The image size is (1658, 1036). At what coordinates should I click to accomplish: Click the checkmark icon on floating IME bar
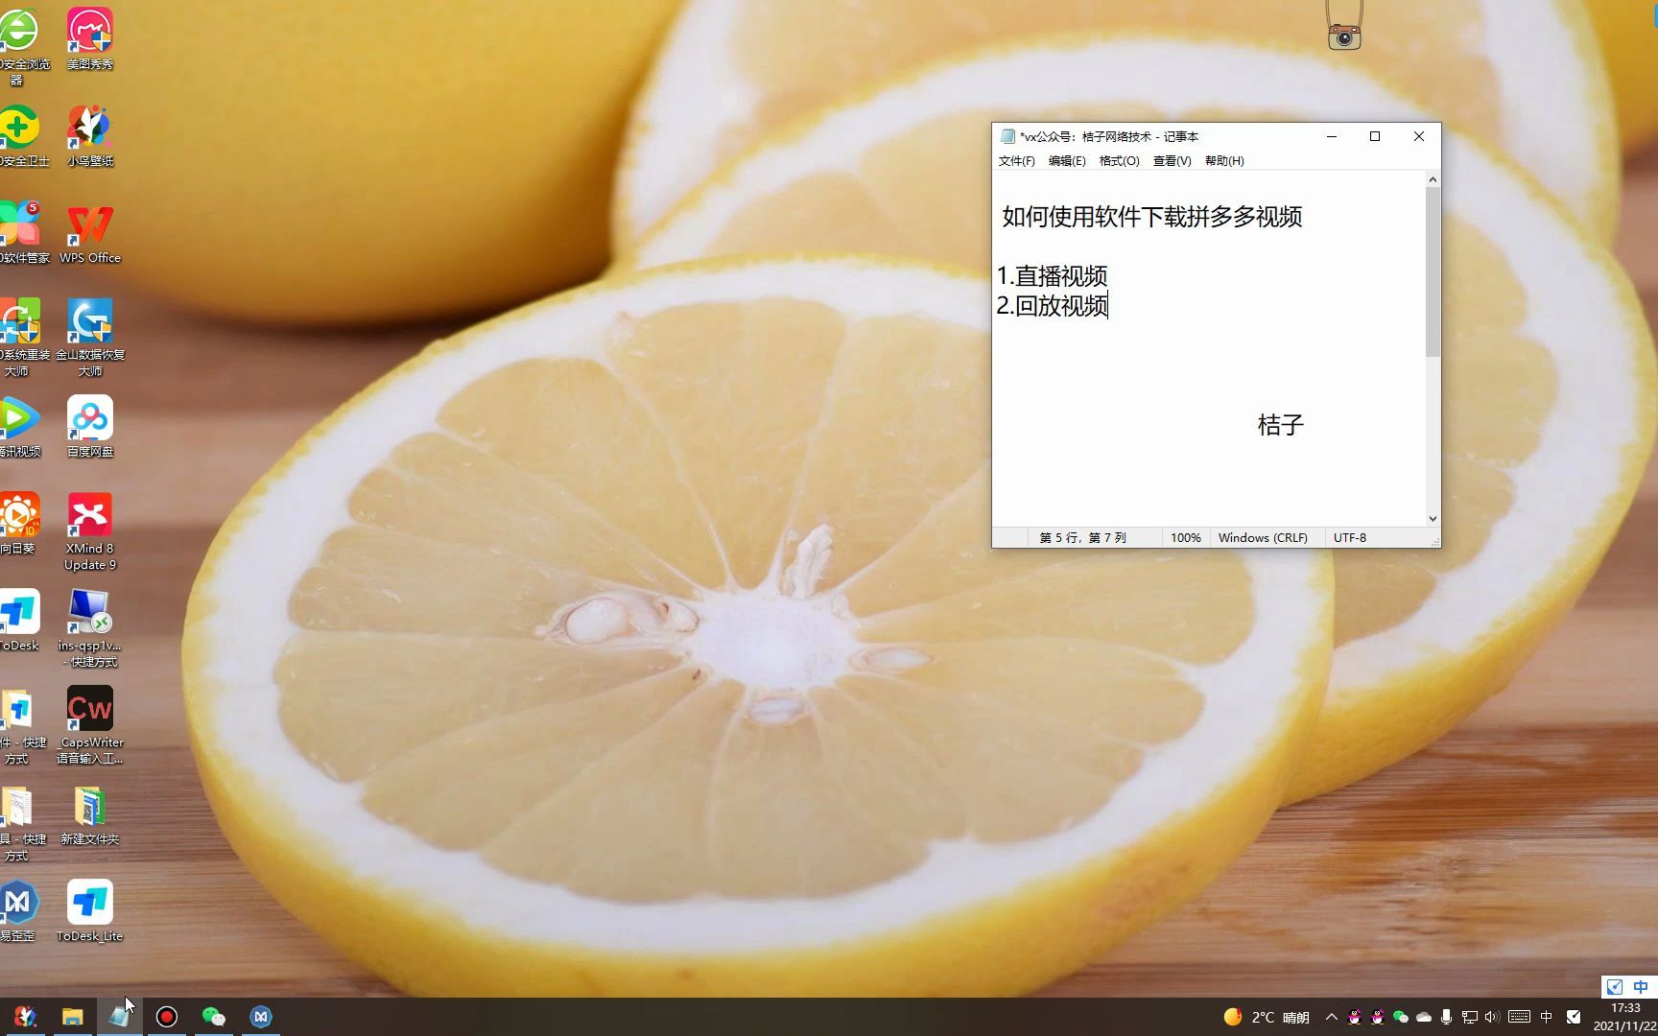point(1615,986)
